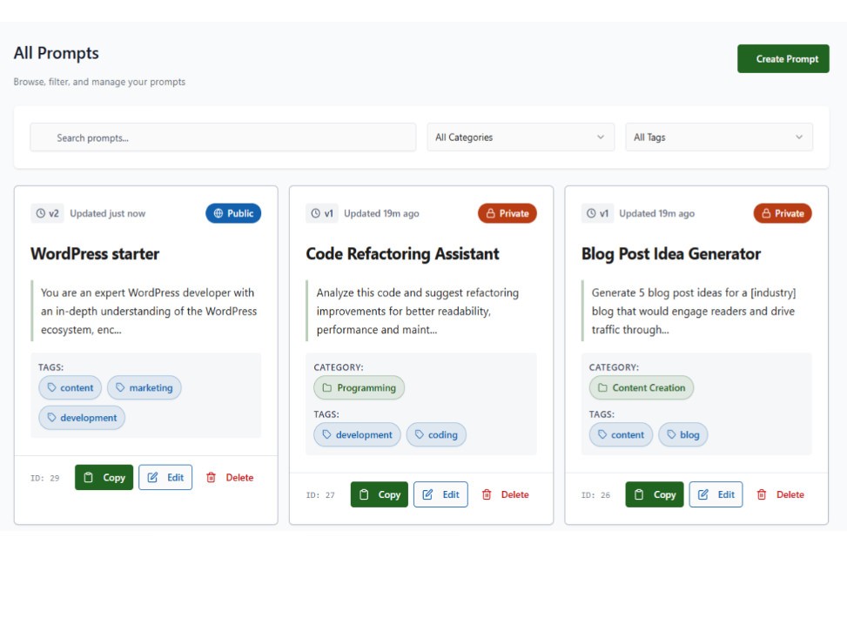Edit the Blog Post Idea Generator prompt
Viewport: 847px width, 618px height.
pos(716,494)
